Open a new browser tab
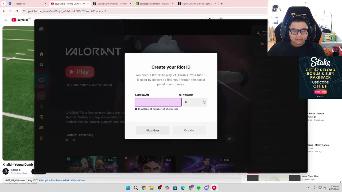This screenshot has height=192, width=342. pos(221,4)
